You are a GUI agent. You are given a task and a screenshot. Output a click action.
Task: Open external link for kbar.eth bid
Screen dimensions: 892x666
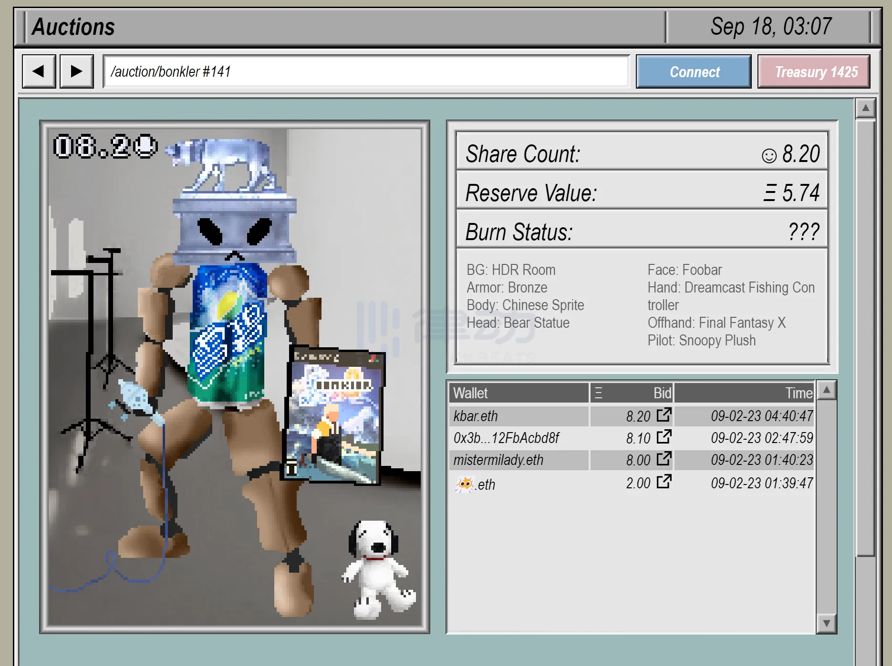click(664, 415)
